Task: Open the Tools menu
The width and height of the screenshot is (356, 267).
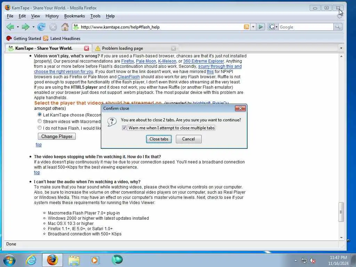Action: tap(95, 16)
